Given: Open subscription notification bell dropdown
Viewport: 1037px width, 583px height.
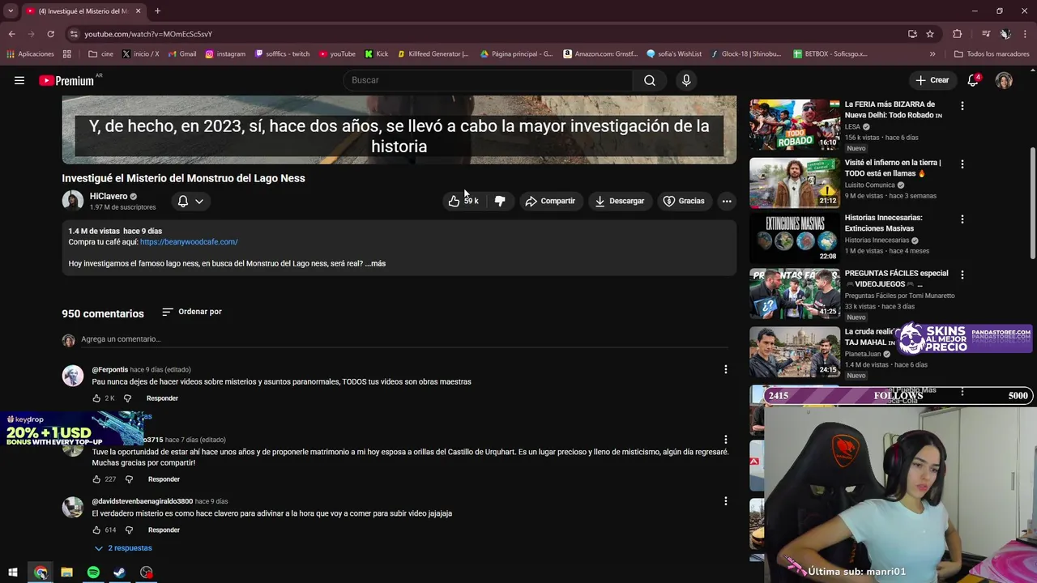Looking at the screenshot, I should tap(190, 201).
